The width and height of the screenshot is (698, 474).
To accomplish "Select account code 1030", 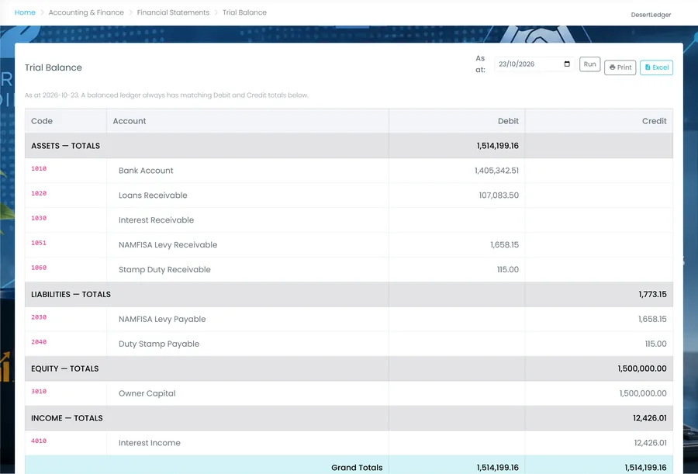I will (39, 218).
